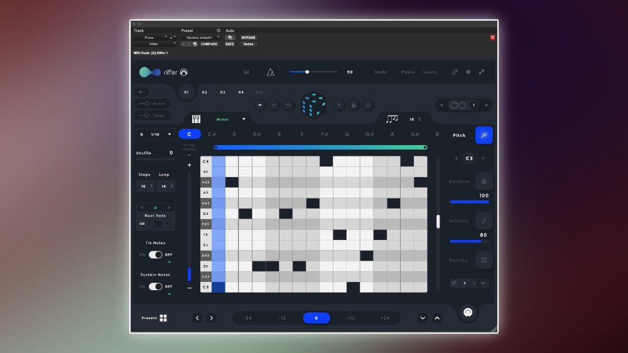Click the music notes steps icon
The image size is (628, 353).
[392, 119]
